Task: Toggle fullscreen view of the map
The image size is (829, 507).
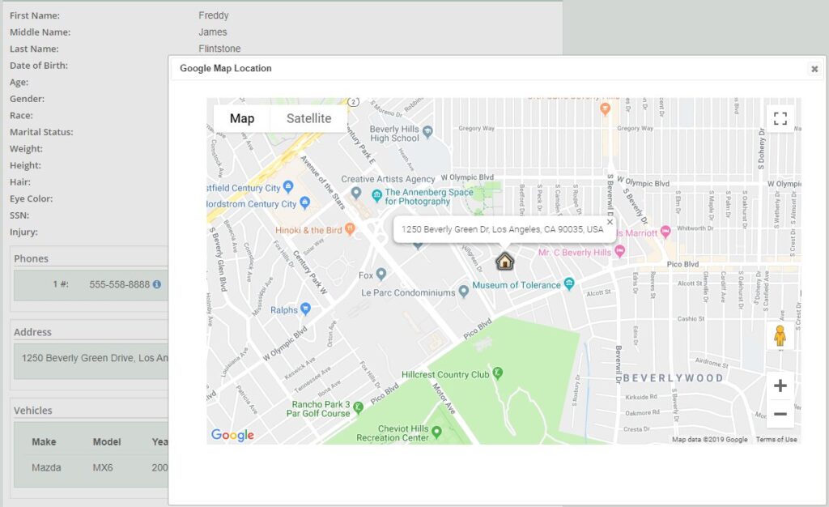Action: coord(780,118)
